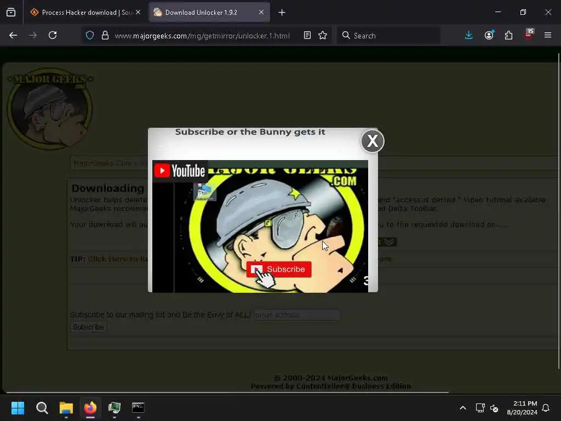Open File Explorer from taskbar
561x421 pixels.
click(66, 408)
